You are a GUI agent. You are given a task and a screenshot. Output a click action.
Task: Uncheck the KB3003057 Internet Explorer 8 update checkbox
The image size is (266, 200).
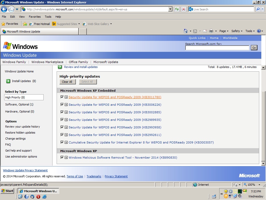[62, 142]
